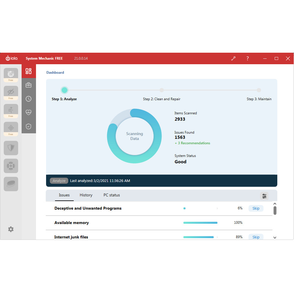Viewport: 294px width, 294px height.
Task: Click the issues list scroll down arrow
Action: [x=275, y=238]
